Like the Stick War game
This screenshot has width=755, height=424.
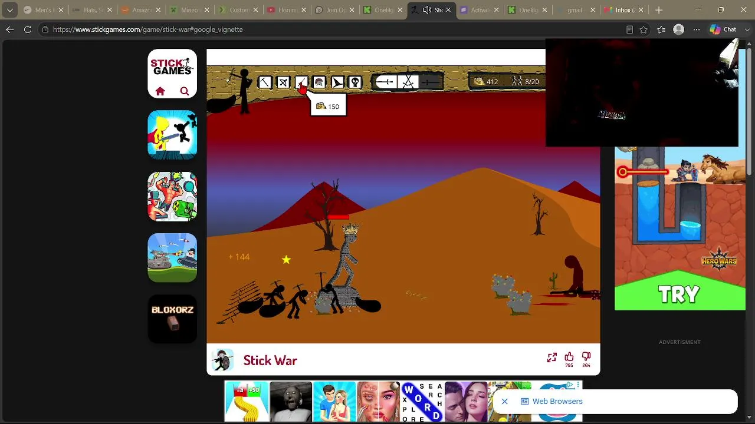pos(569,357)
